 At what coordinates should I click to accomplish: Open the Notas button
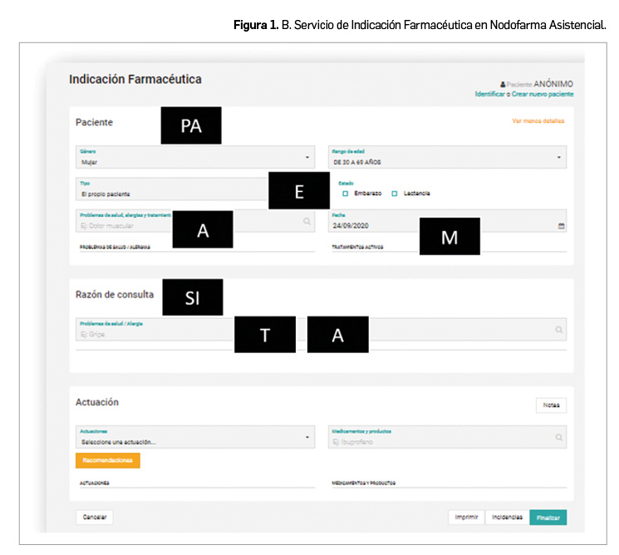pyautogui.click(x=551, y=405)
